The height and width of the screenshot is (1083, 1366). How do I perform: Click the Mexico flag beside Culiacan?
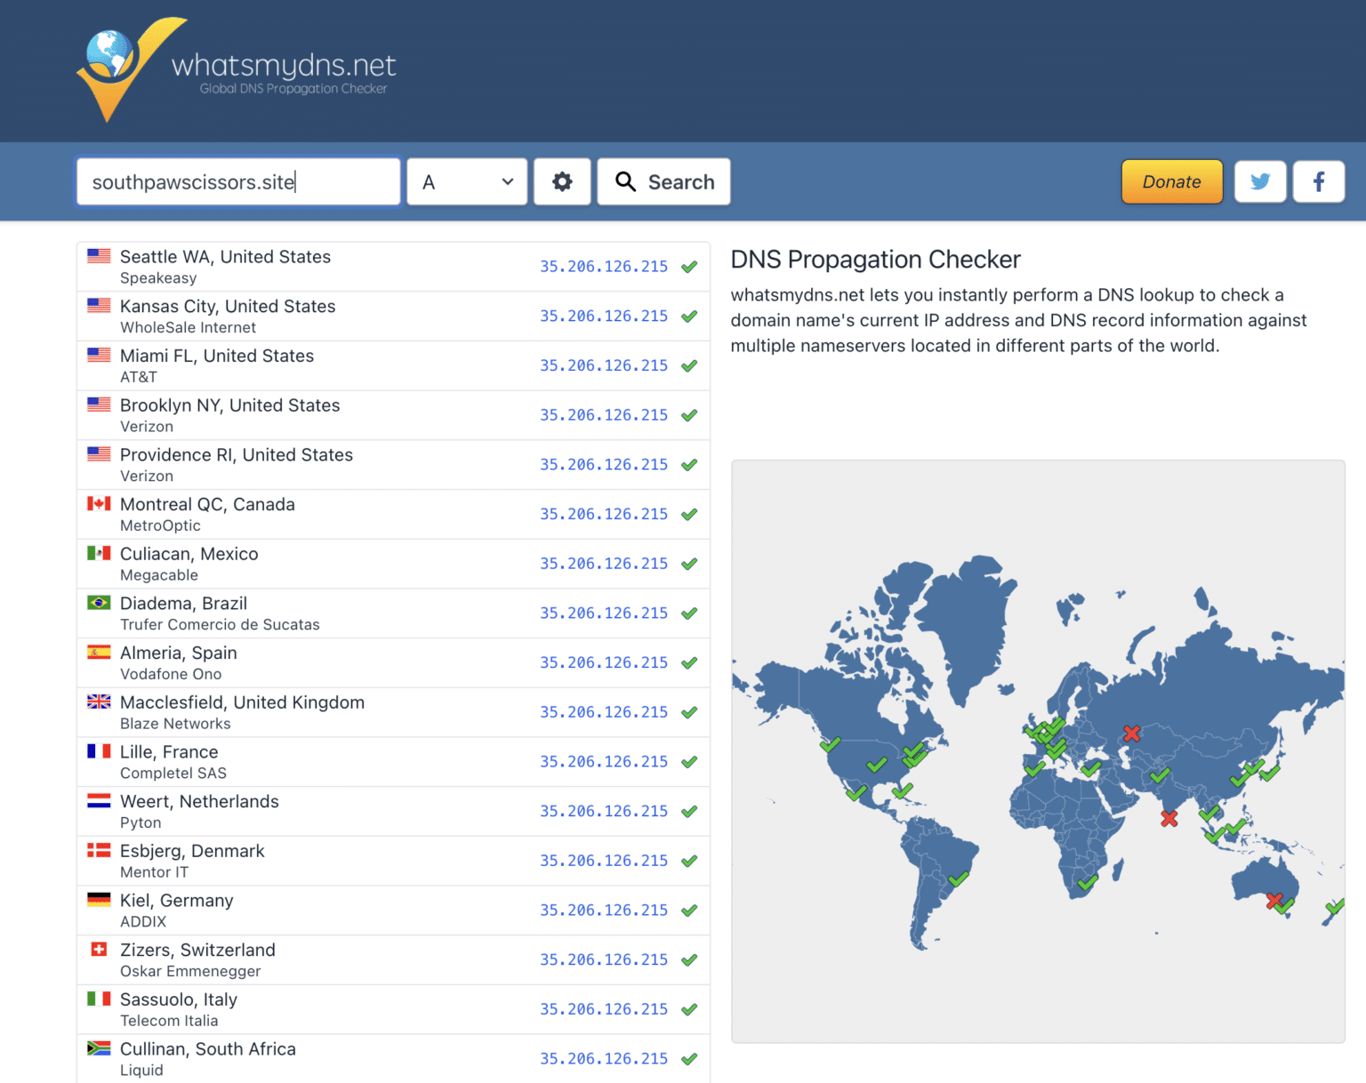(x=98, y=552)
